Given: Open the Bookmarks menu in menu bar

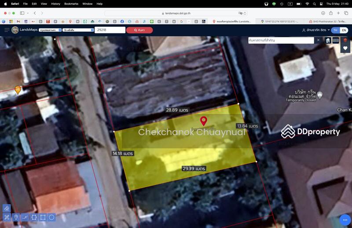Looking at the screenshot, I should [x=70, y=4].
